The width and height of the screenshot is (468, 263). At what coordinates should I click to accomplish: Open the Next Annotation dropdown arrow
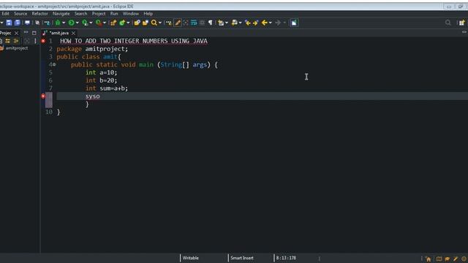227,23
